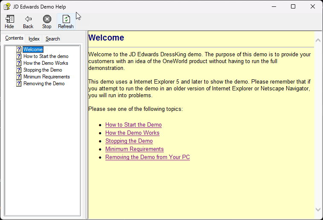Click the scroll down arrow in content pane
The height and width of the screenshot is (220, 323).
point(318,209)
